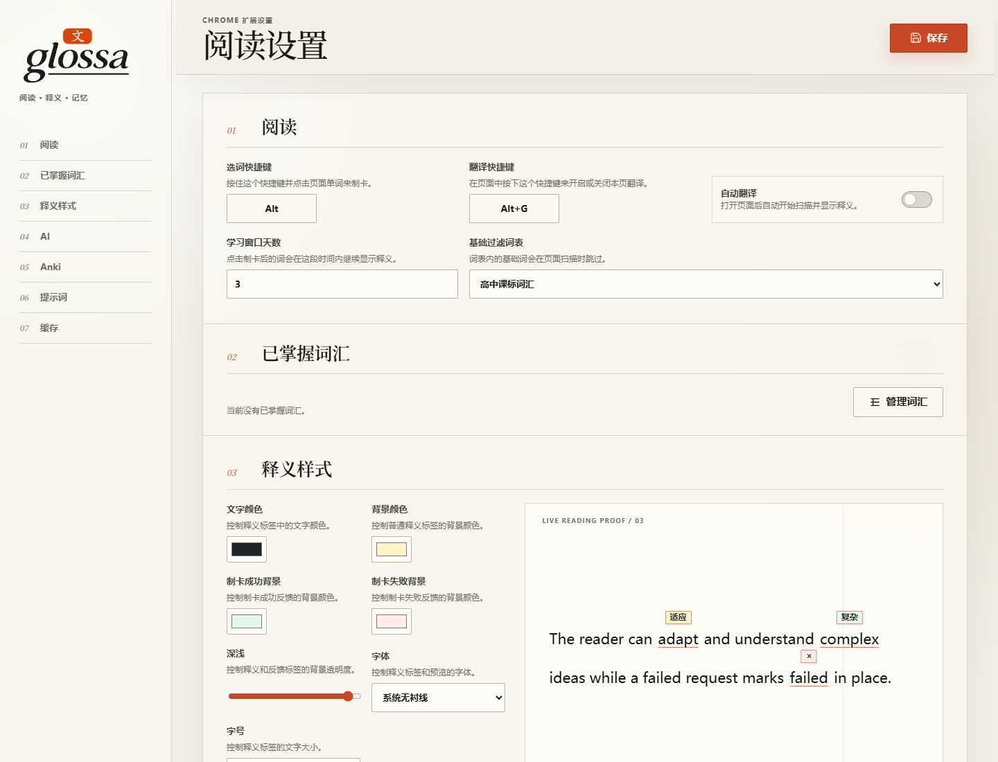Click the 学习窗口天数 input field
Image resolution: width=998 pixels, height=762 pixels.
[342, 284]
